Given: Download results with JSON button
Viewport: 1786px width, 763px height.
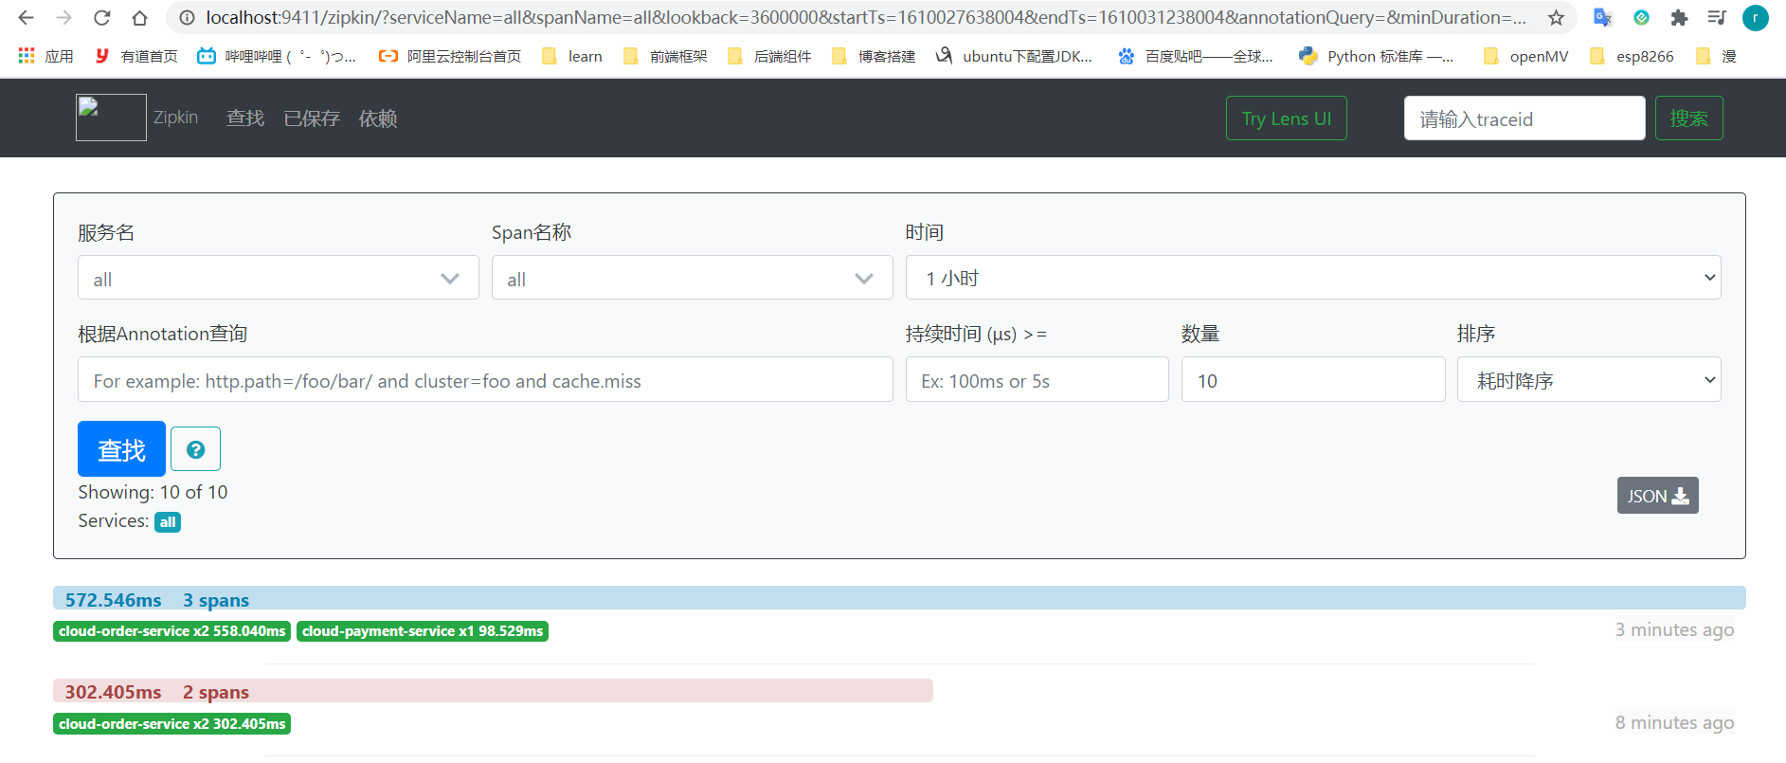Looking at the screenshot, I should (x=1657, y=496).
